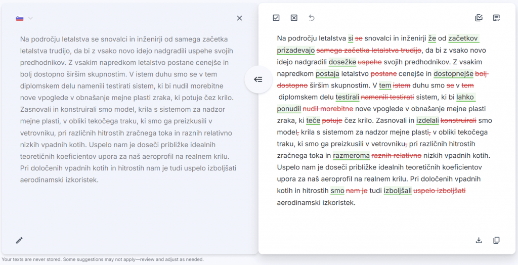Click the transfer-text-left arrow button
Viewport: 518px width, 265px height.
click(258, 79)
